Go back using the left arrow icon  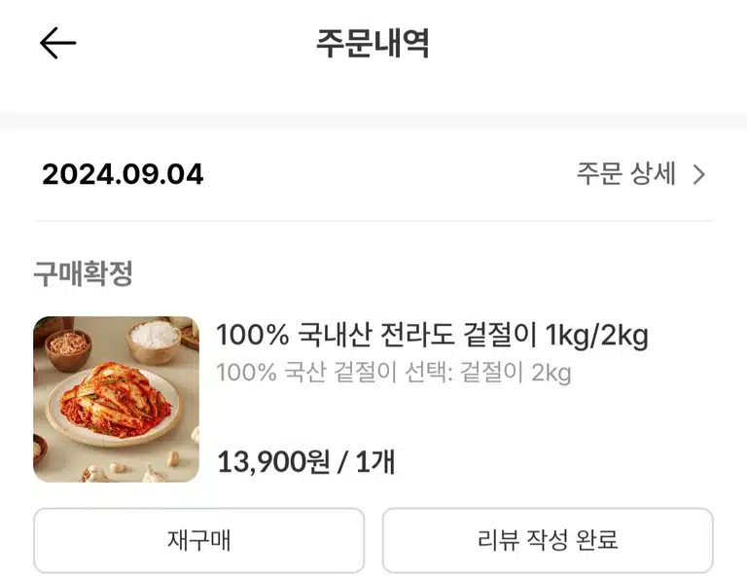(57, 43)
